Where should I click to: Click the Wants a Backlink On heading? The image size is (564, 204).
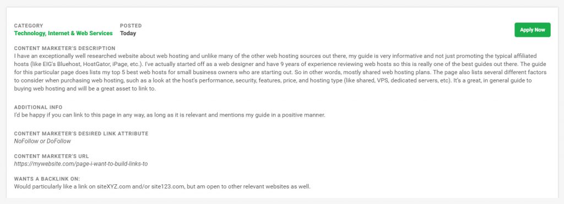click(x=47, y=179)
